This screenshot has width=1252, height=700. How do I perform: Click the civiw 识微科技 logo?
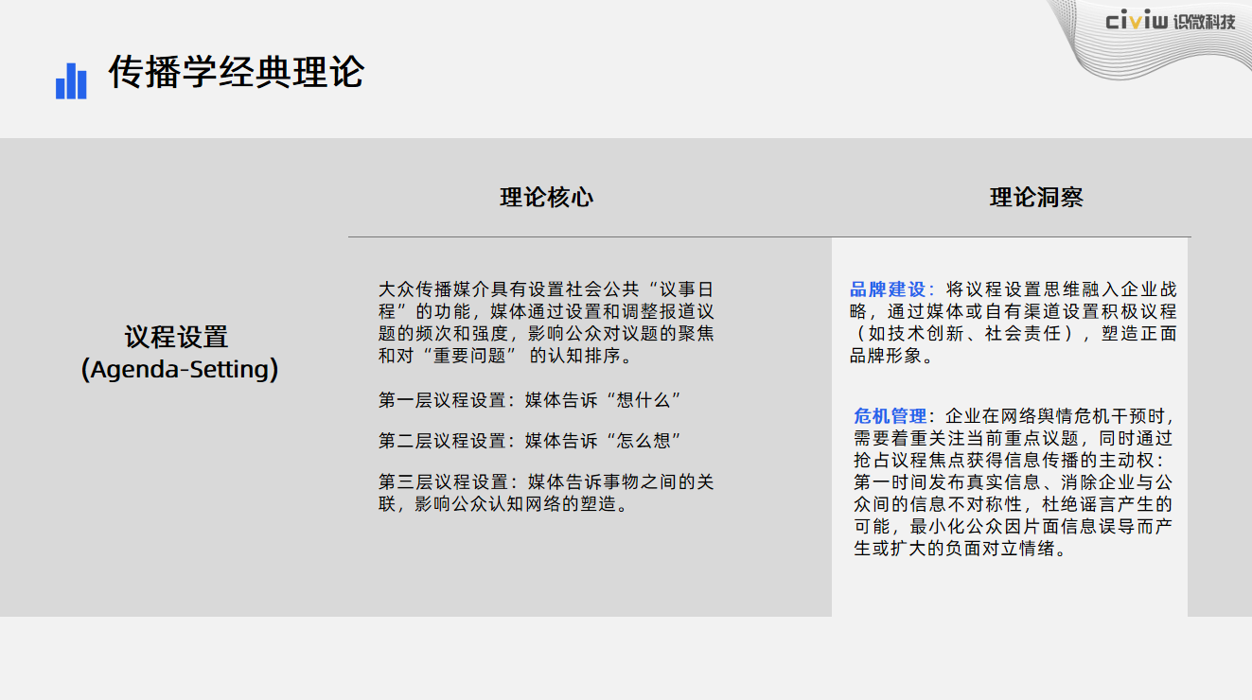tap(1170, 21)
